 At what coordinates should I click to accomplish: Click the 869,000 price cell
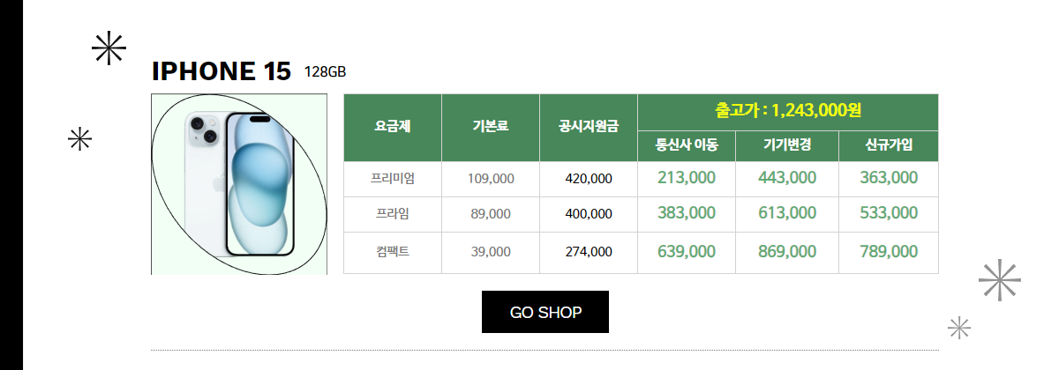coord(787,252)
